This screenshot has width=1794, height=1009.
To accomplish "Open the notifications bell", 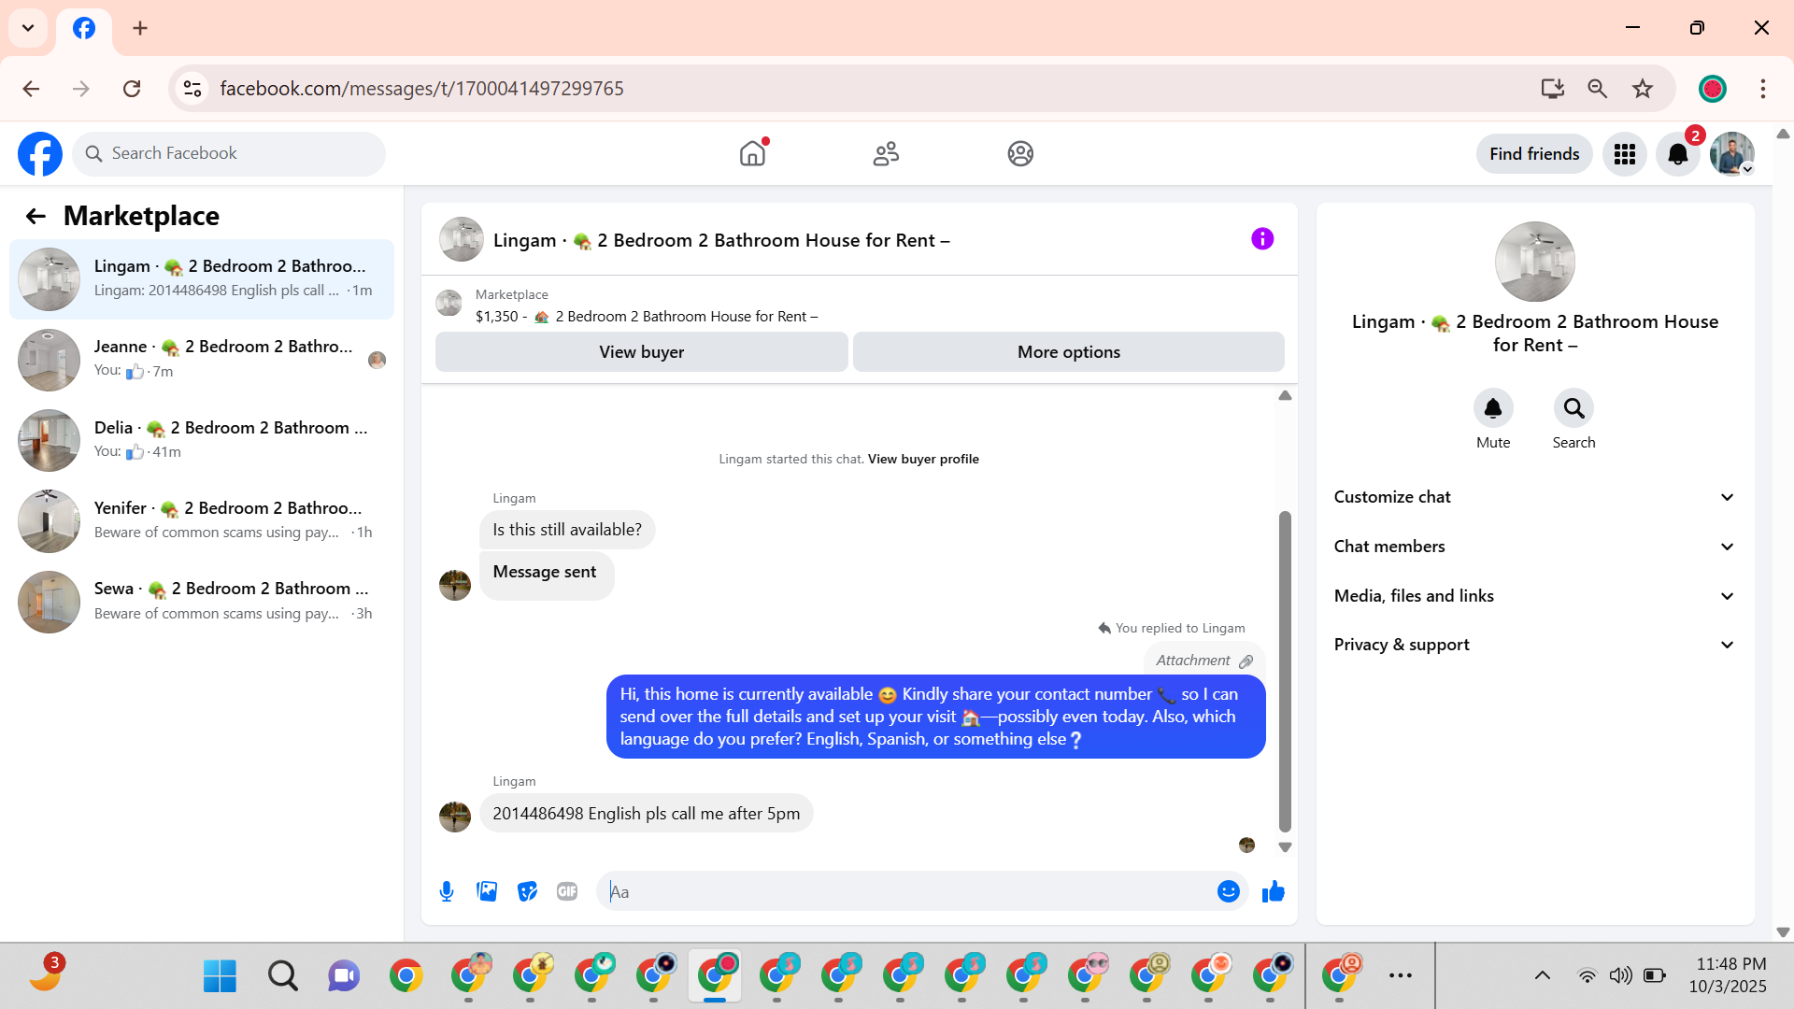I will pyautogui.click(x=1678, y=154).
